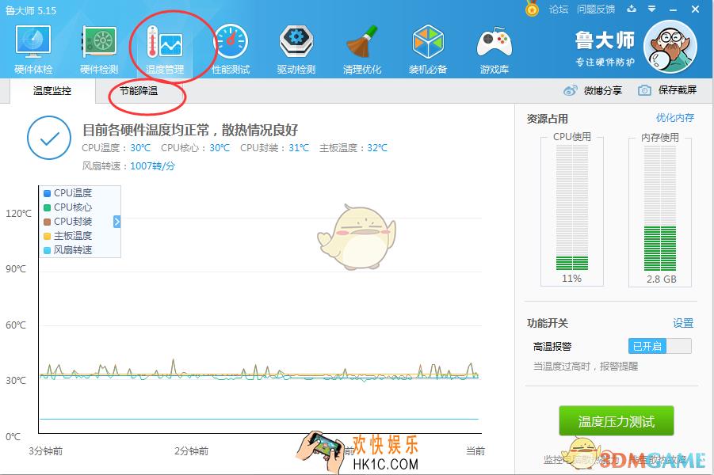Toggle 高温报警 alarm switch

(660, 346)
